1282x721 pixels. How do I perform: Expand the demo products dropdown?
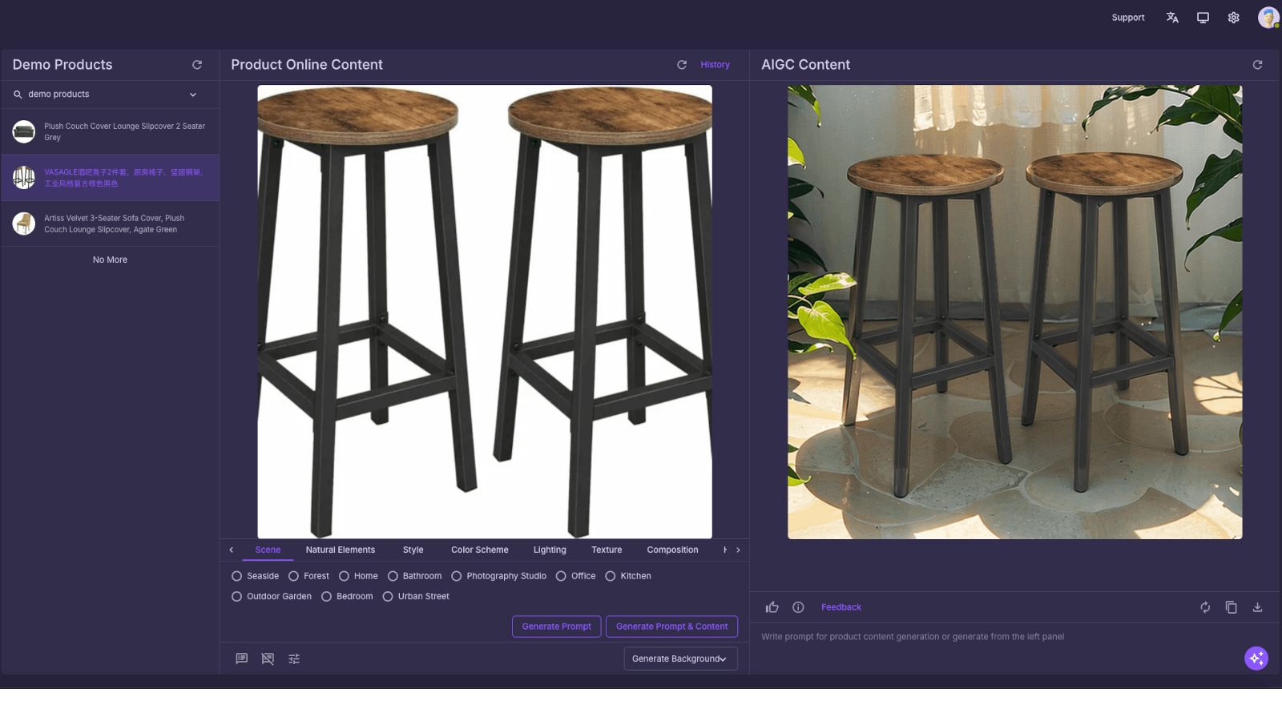(192, 94)
